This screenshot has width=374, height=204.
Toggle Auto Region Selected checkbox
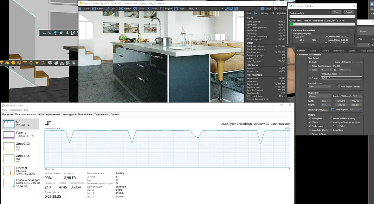(x=339, y=87)
